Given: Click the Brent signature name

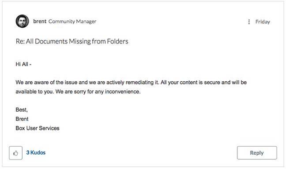Looking at the screenshot, I should pyautogui.click(x=22, y=119).
